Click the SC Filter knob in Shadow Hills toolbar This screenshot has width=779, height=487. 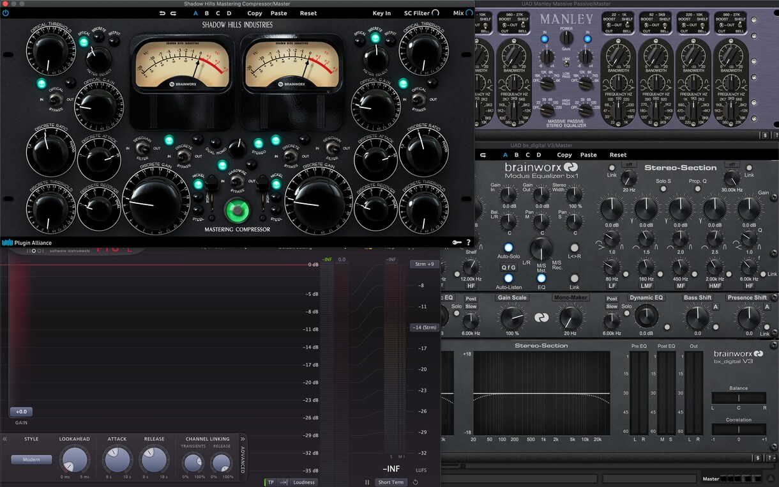click(435, 13)
